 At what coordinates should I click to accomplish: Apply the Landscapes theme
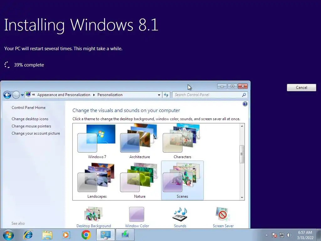click(97, 180)
